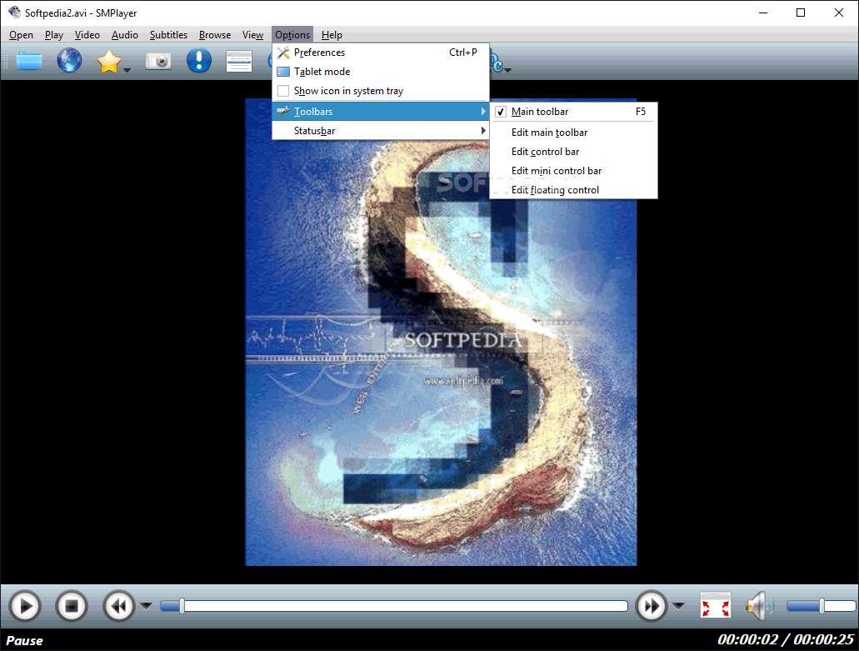The width and height of the screenshot is (859, 651).
Task: Open the Browse menu
Action: (215, 34)
